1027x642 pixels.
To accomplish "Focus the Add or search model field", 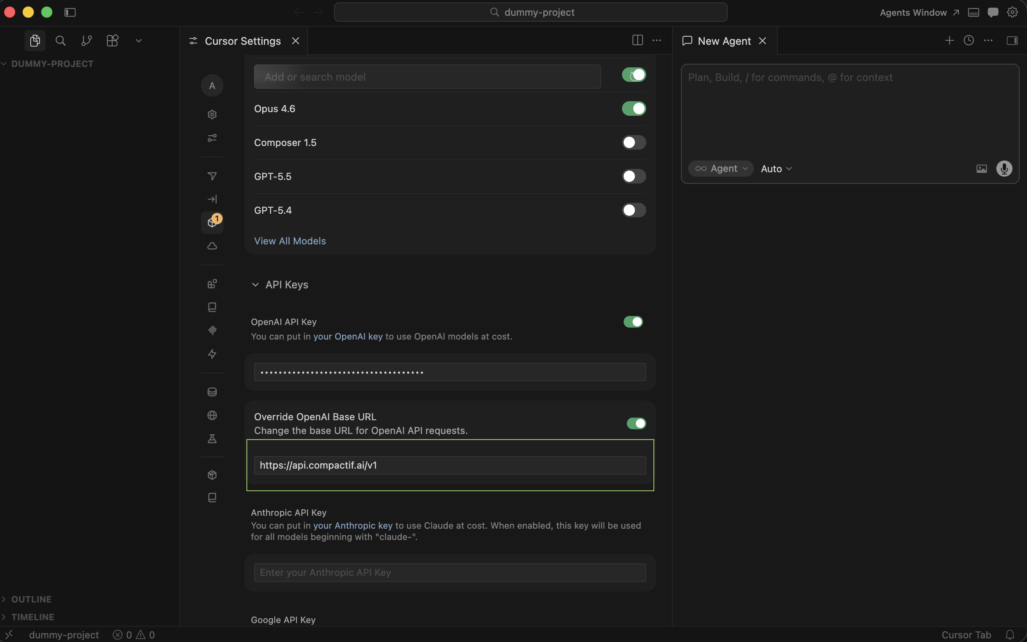I will tap(427, 77).
